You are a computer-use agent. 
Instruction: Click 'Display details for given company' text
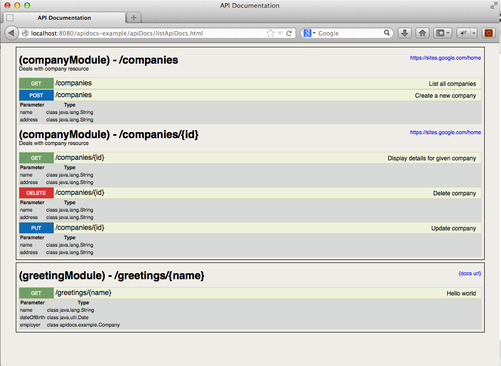pos(432,158)
